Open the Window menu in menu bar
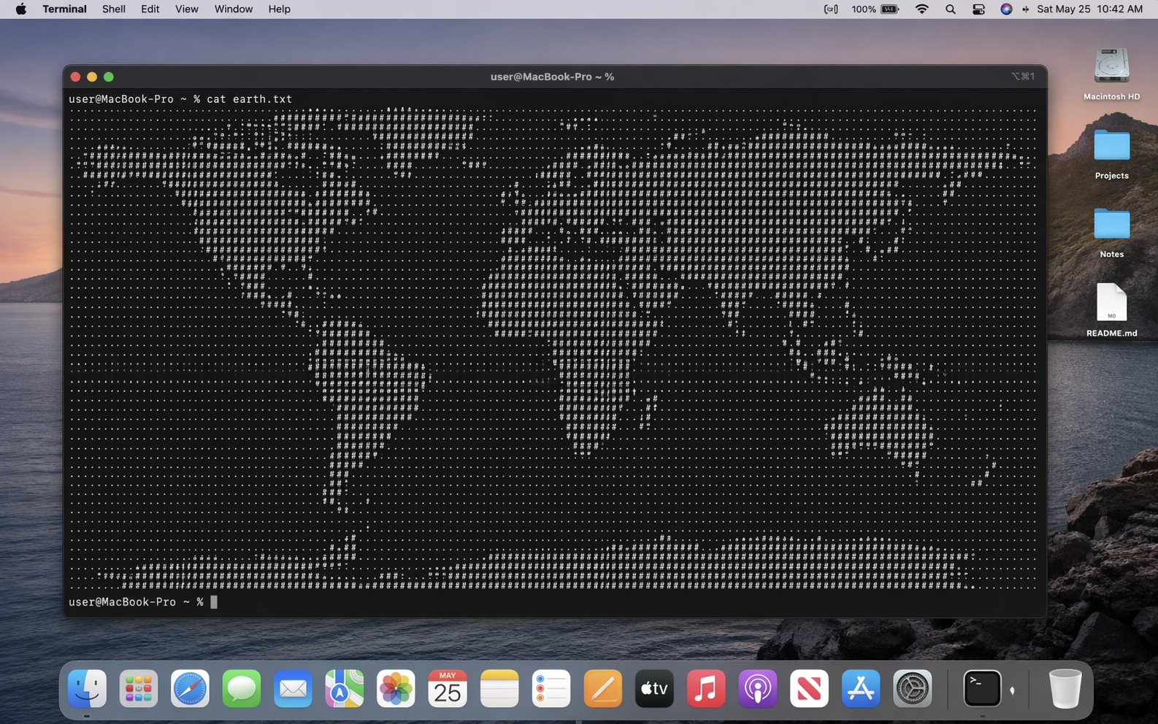 [x=233, y=9]
